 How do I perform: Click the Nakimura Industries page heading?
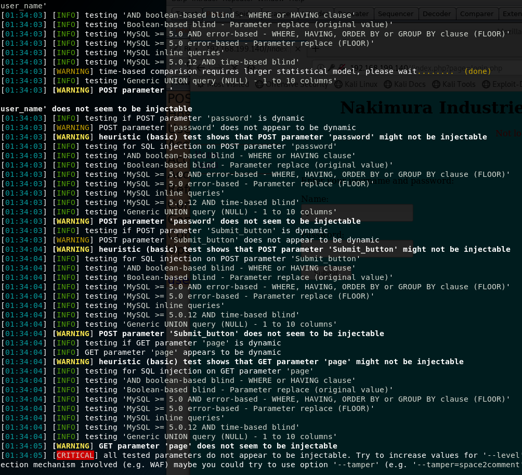pos(431,108)
